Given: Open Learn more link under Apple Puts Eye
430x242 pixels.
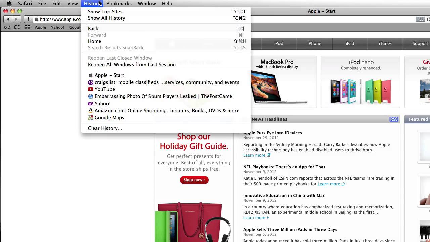Looking at the screenshot, I should coord(257,155).
